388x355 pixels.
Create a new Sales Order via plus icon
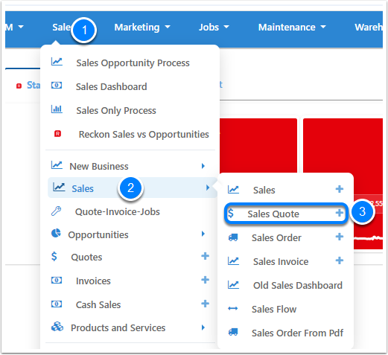[340, 237]
